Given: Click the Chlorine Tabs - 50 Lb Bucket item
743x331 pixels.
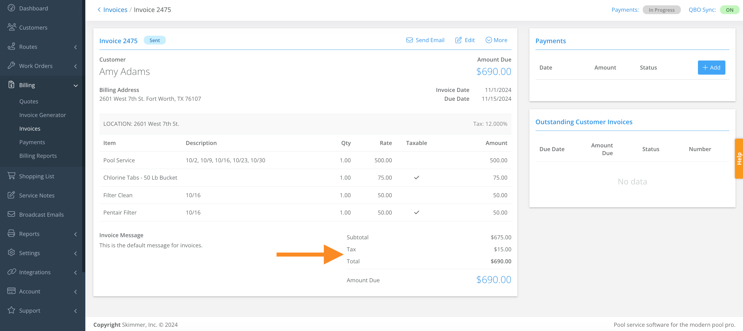Looking at the screenshot, I should [140, 177].
